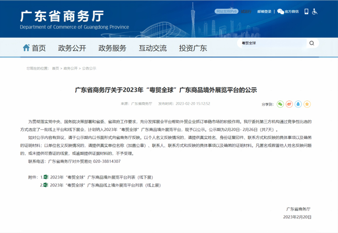Click Excel icon of second attachment
The width and height of the screenshot is (338, 233).
click(46, 185)
